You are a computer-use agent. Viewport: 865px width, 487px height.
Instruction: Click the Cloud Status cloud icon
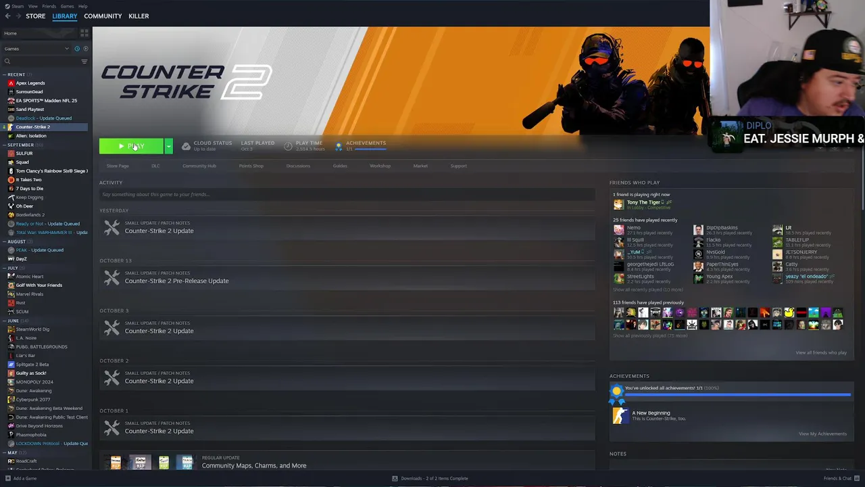click(186, 146)
